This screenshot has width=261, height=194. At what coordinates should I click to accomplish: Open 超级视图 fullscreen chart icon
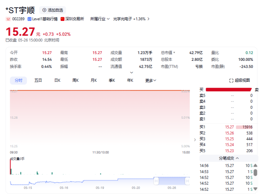[231, 80]
